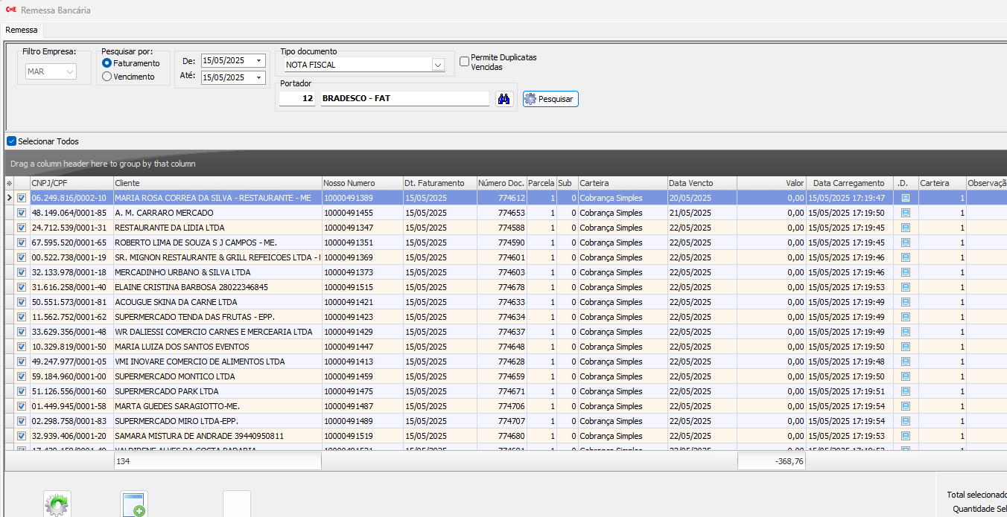Viewport: 1007px width, 517px height.
Task: Click the window-with-green-plus new icon
Action: click(135, 504)
